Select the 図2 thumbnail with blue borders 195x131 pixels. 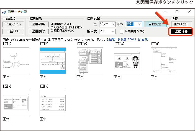(x=53, y=61)
